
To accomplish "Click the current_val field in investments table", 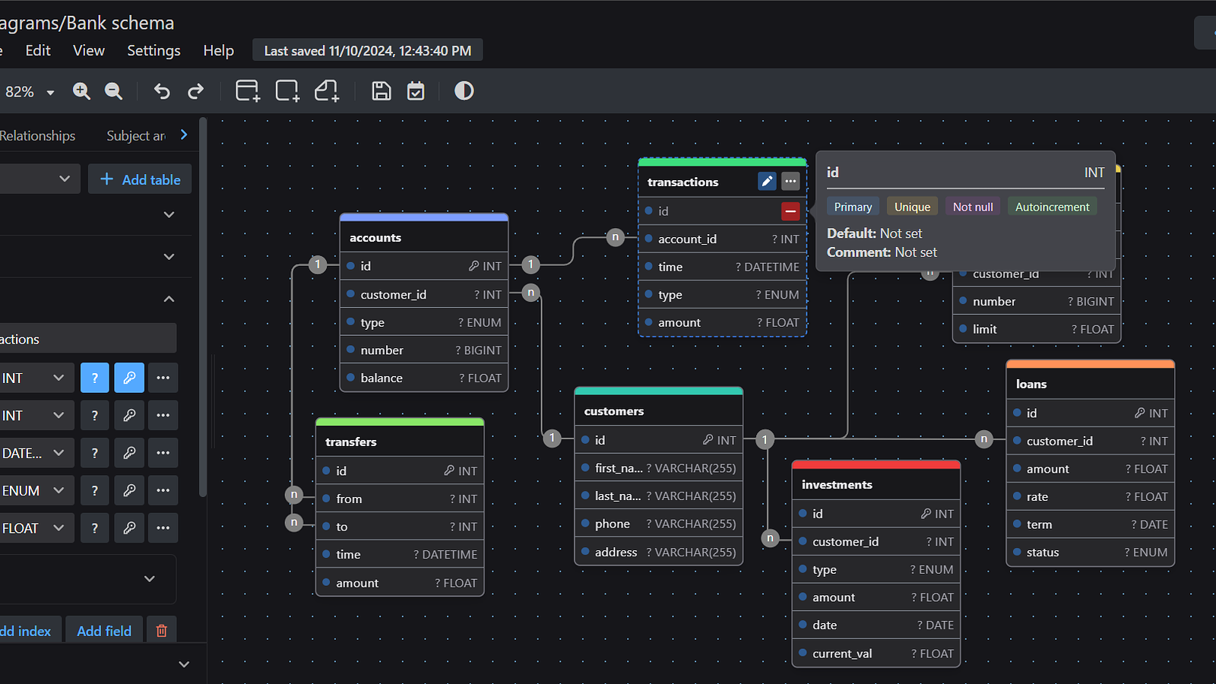I will pos(876,653).
